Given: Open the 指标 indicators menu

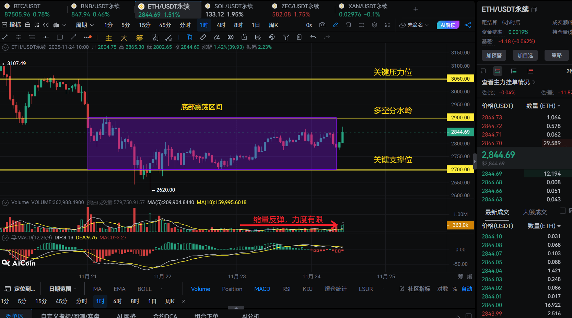Looking at the screenshot, I should [x=11, y=25].
